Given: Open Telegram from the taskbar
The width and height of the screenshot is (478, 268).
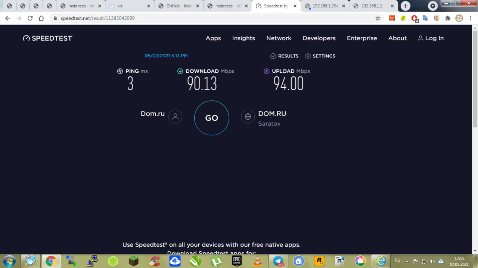Looking at the screenshot, I should (x=278, y=261).
